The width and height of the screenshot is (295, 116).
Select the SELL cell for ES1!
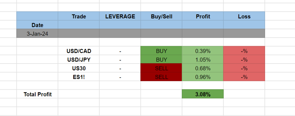point(161,77)
